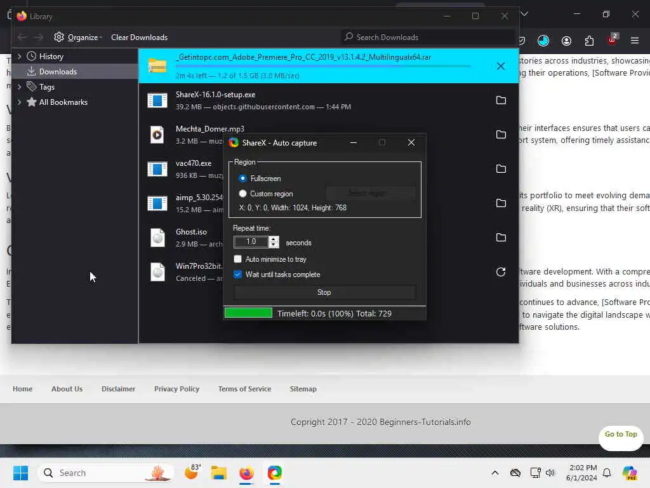This screenshot has height=488, width=650.
Task: Cancel the Adobe Premiere rar download
Action: 501,66
